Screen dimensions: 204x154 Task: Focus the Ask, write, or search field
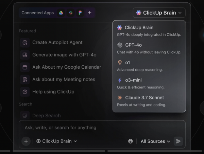click(x=102, y=128)
